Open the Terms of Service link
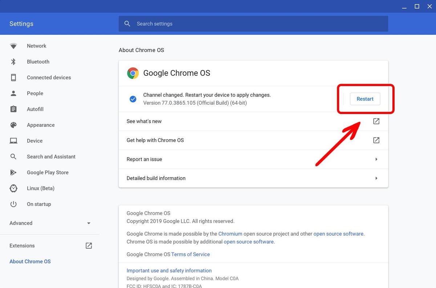This screenshot has height=288, width=436. (190, 254)
